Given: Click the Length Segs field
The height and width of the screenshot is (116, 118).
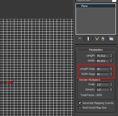Looking at the screenshot, I should (102, 69).
